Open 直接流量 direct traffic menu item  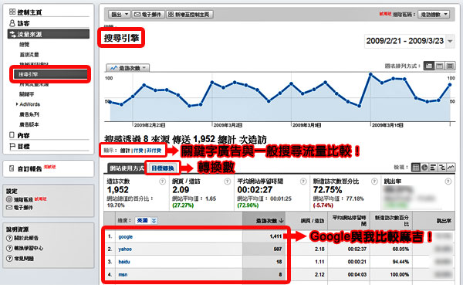[29, 54]
